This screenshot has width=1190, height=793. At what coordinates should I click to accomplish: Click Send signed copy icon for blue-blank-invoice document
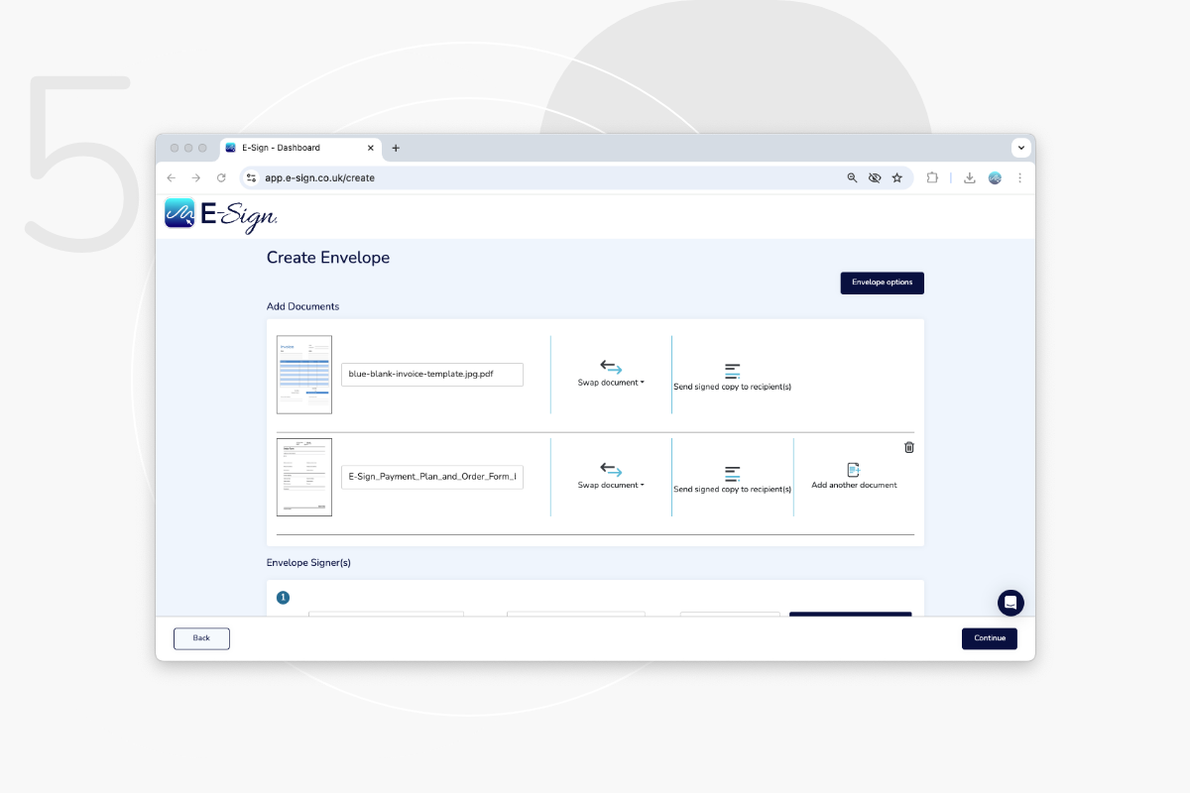tap(733, 371)
